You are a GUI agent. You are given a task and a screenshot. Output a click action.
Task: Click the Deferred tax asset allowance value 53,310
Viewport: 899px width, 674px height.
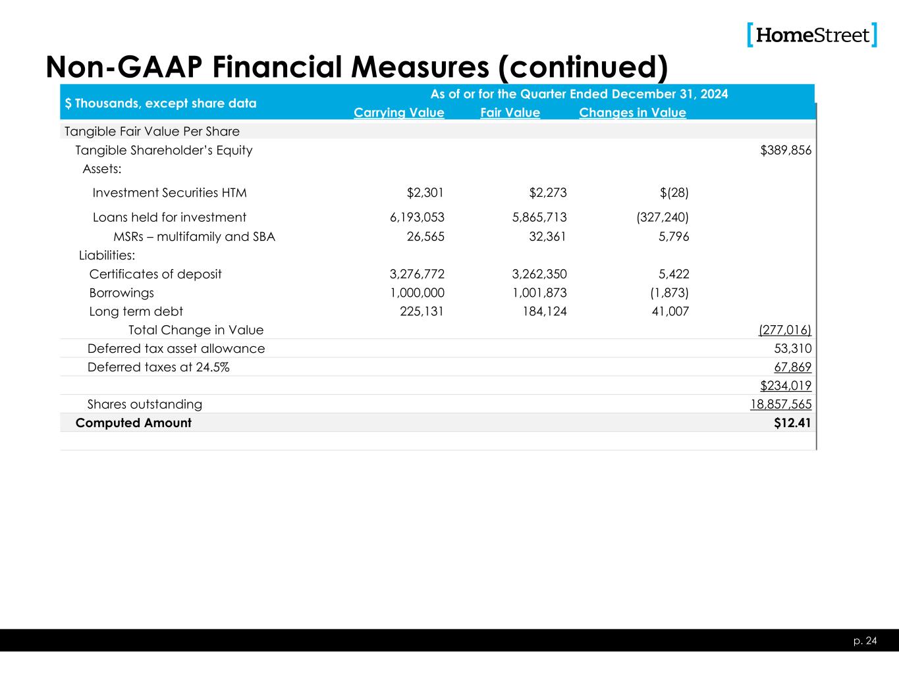click(792, 348)
